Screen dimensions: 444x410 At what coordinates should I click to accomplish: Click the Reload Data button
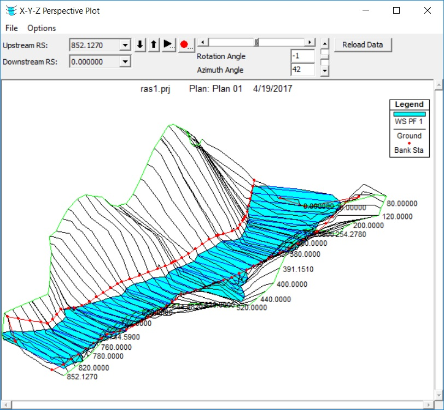[363, 45]
